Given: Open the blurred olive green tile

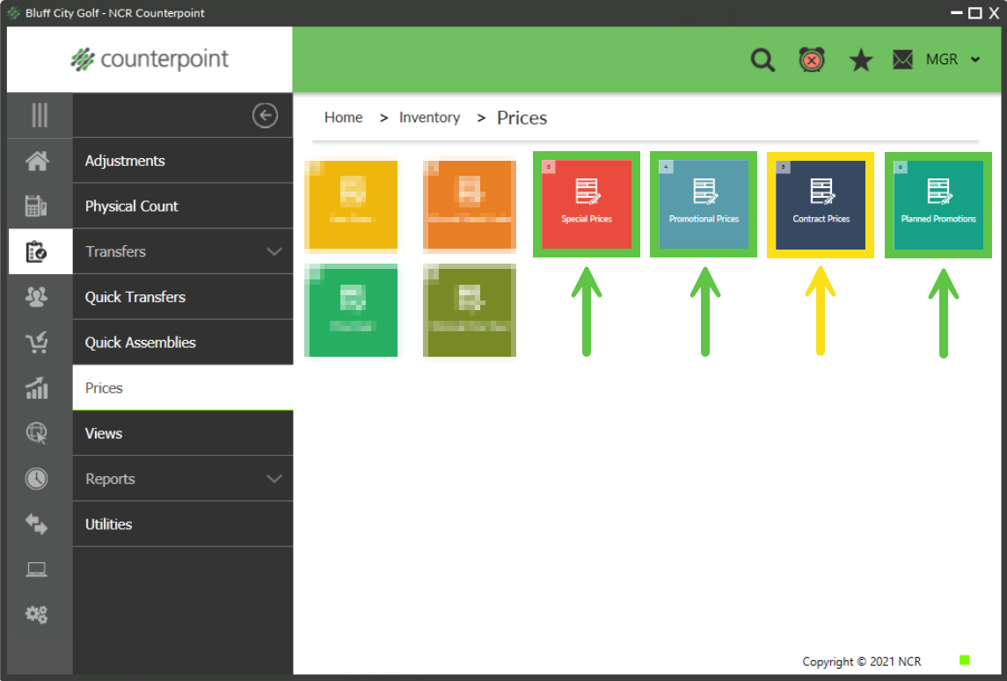Looking at the screenshot, I should point(470,311).
